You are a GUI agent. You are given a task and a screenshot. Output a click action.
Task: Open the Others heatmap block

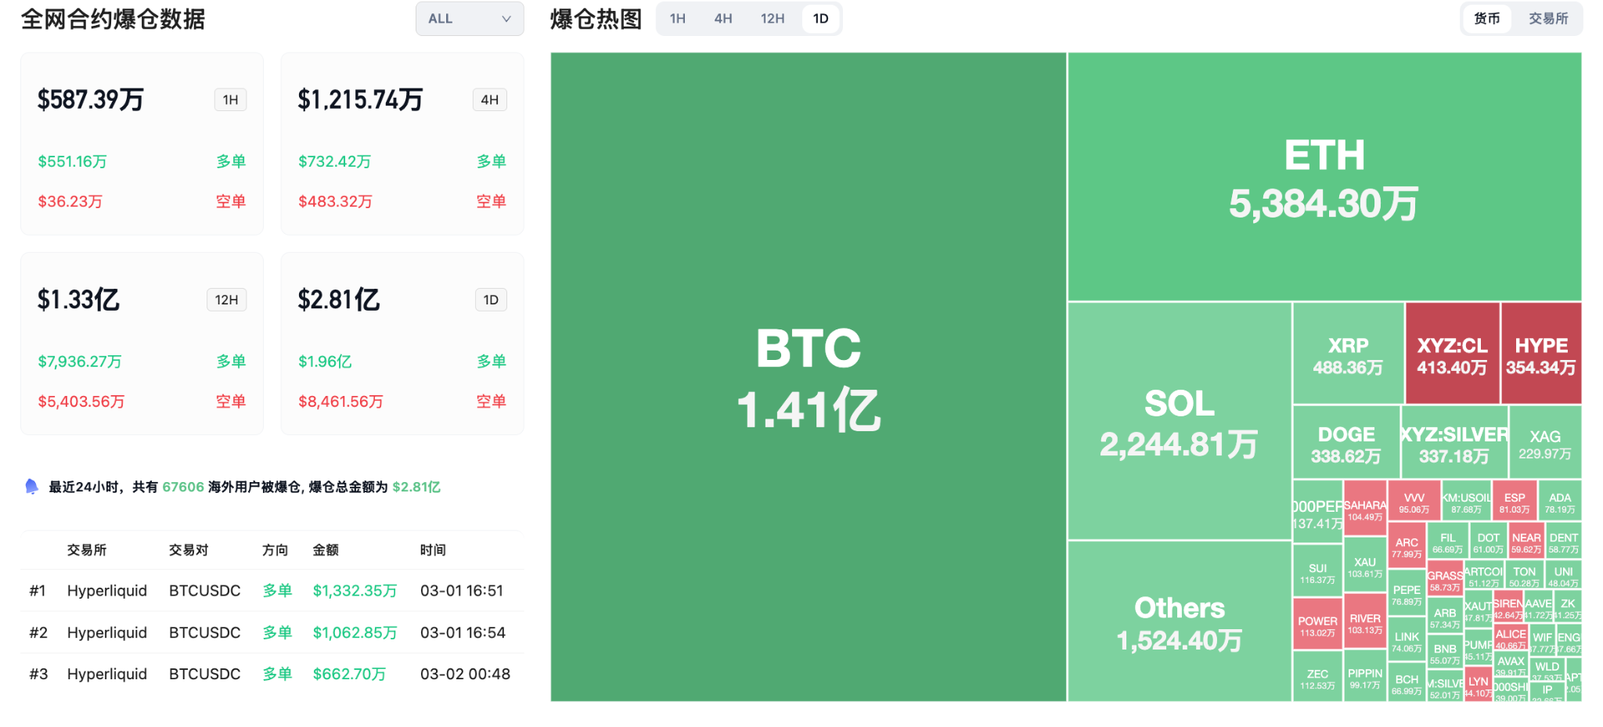[1179, 621]
